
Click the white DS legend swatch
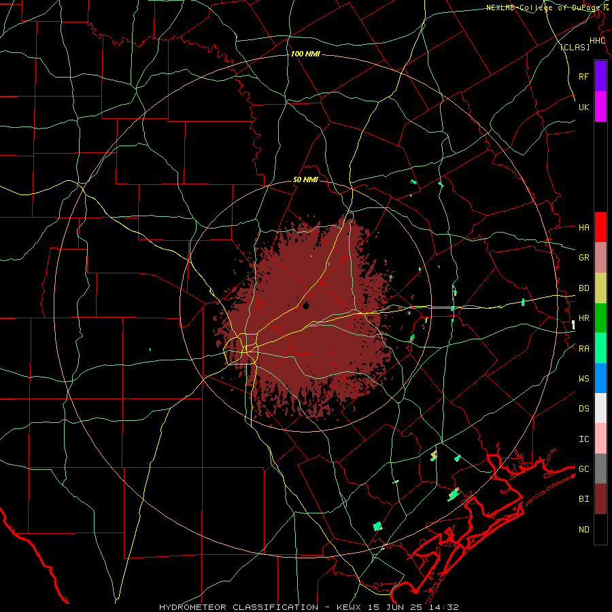600,408
